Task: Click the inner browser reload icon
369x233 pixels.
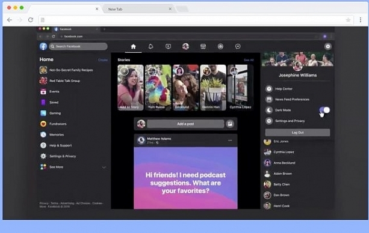Action: [x=54, y=37]
